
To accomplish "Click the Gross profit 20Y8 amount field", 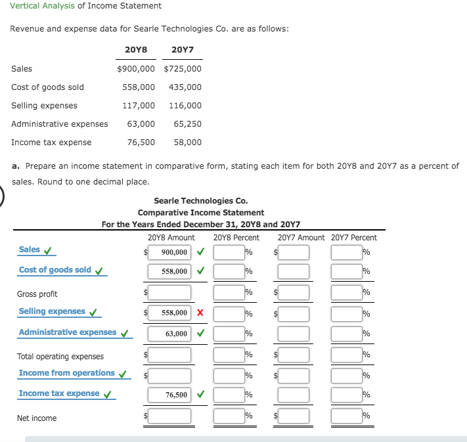I will (x=169, y=292).
